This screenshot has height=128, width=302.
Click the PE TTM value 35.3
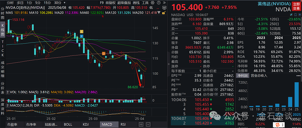[198, 80]
